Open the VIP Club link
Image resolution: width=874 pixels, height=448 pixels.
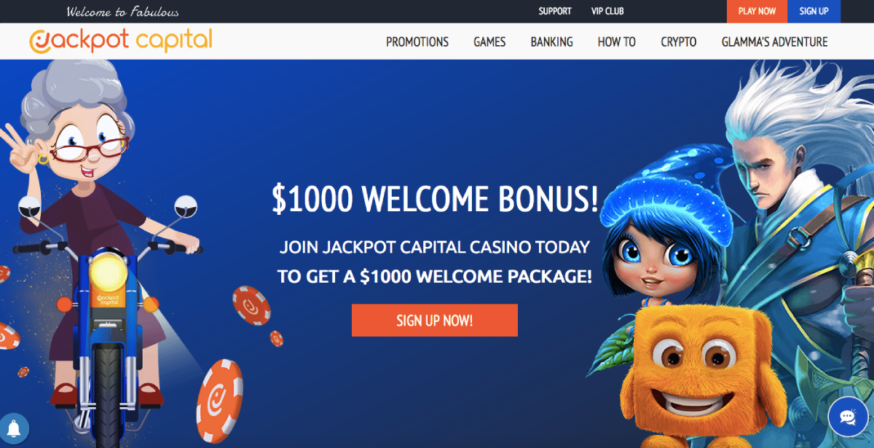tap(607, 11)
